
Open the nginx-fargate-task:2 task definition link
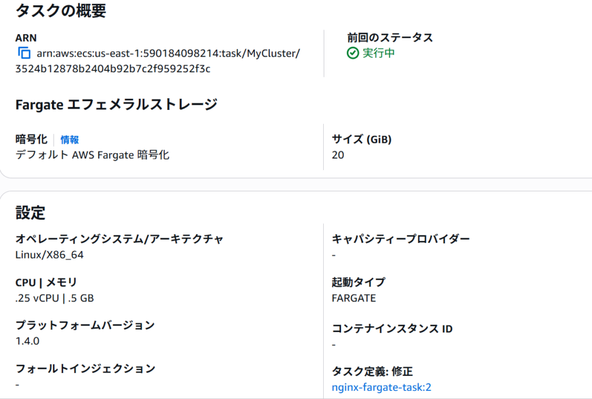coord(382,387)
